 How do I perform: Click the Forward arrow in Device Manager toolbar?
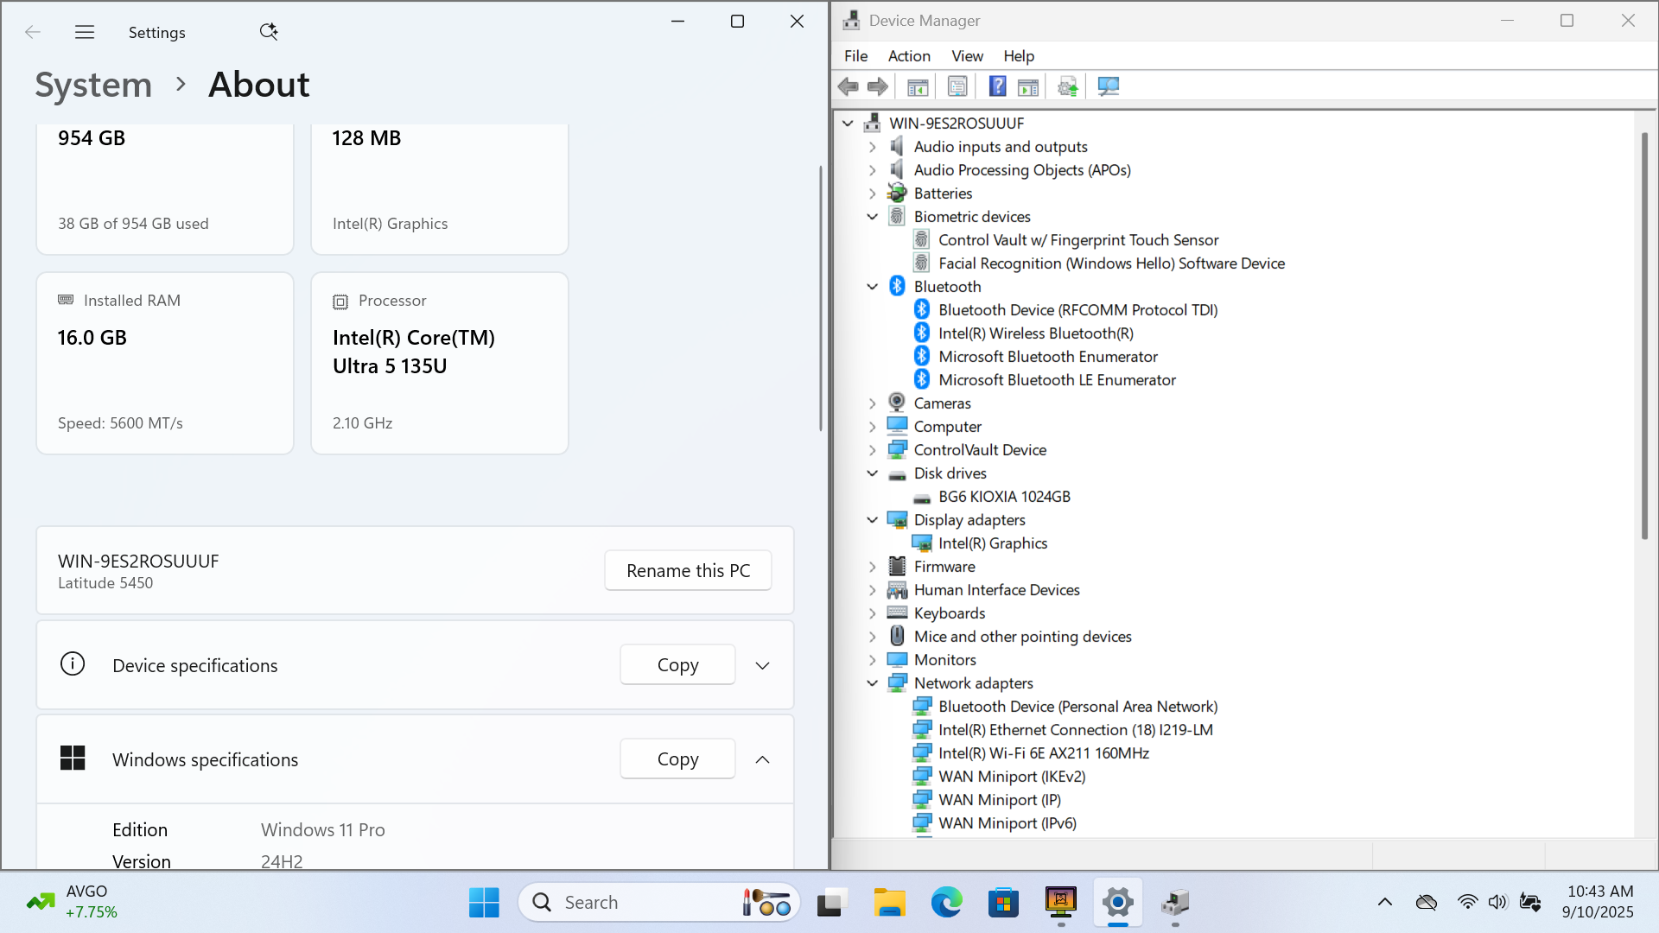[x=878, y=86]
